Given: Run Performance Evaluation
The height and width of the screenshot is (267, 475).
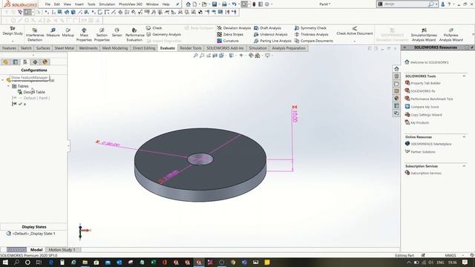Looking at the screenshot, I should [x=134, y=35].
